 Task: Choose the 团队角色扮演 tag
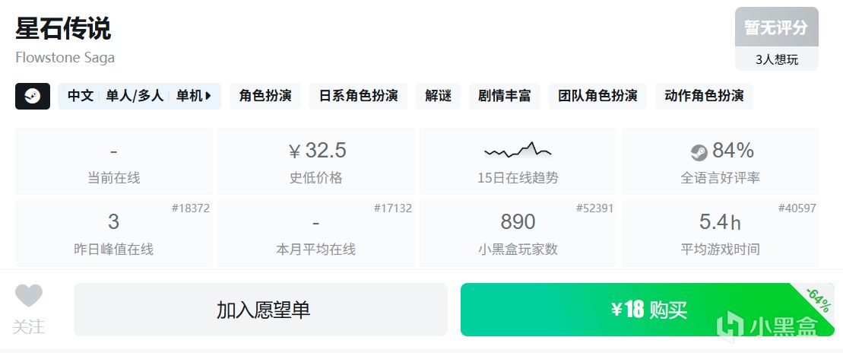coord(597,97)
